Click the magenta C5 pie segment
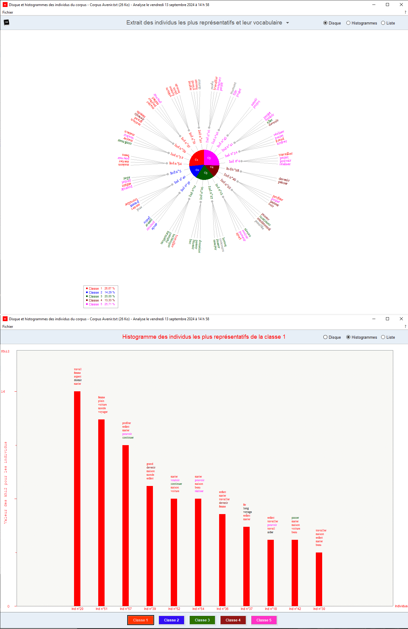Screen dimensions: 408x629 coord(211,157)
